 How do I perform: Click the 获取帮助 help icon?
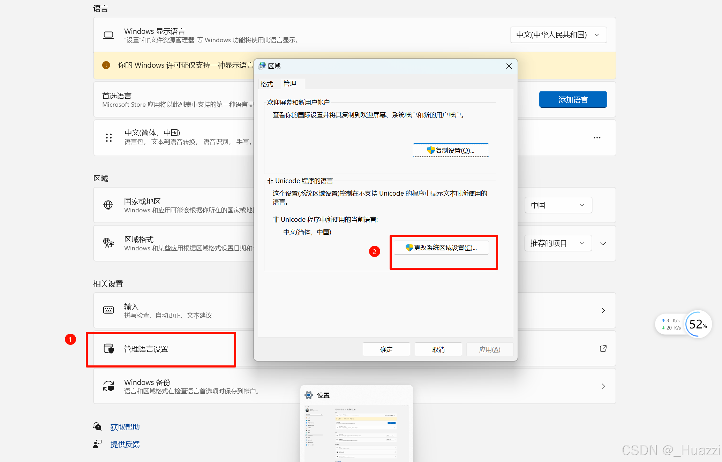(x=98, y=426)
